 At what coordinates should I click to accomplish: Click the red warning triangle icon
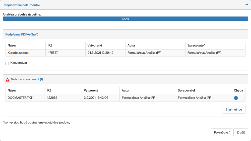[x=8, y=79]
